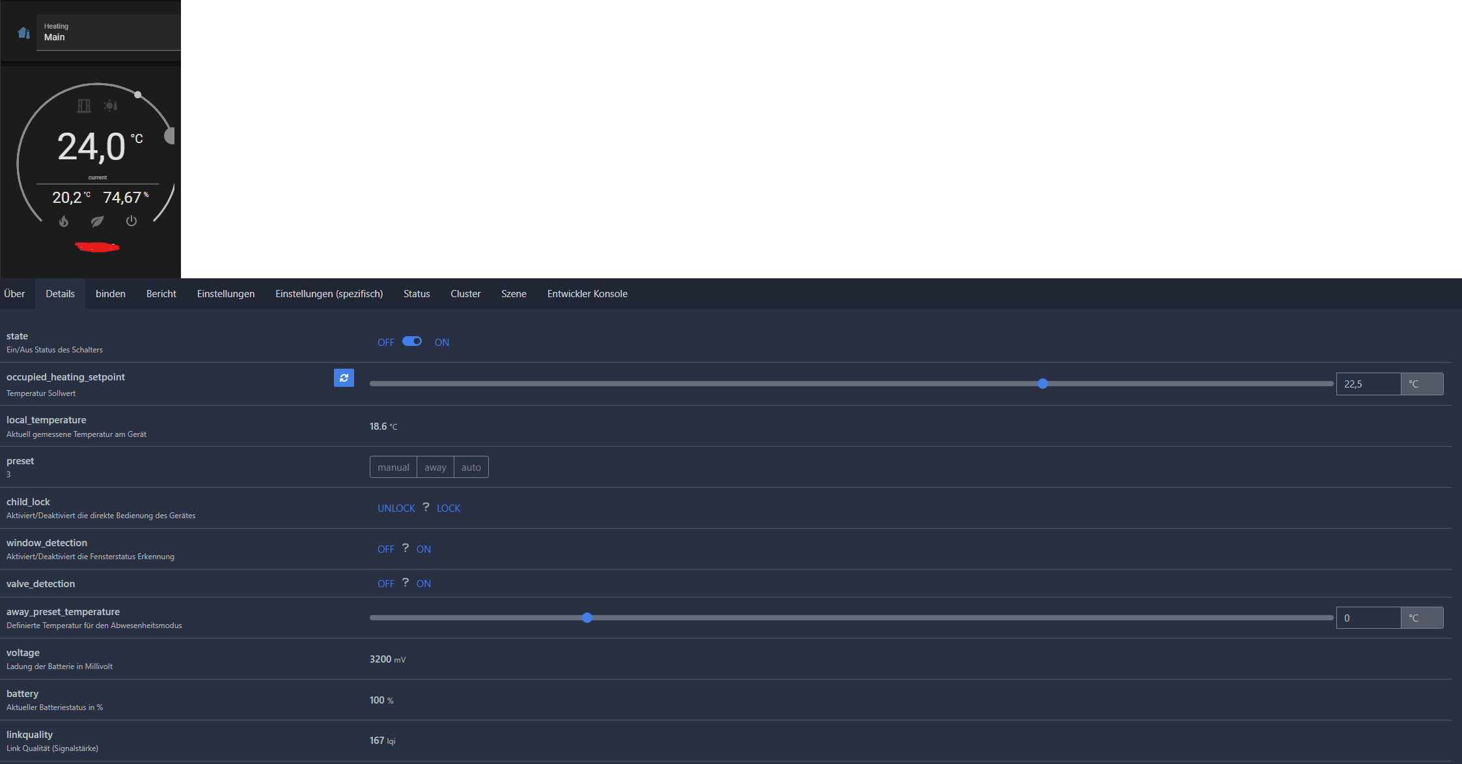The image size is (1462, 764).
Task: Click the power-off icon on the thermostat dial
Action: (131, 220)
